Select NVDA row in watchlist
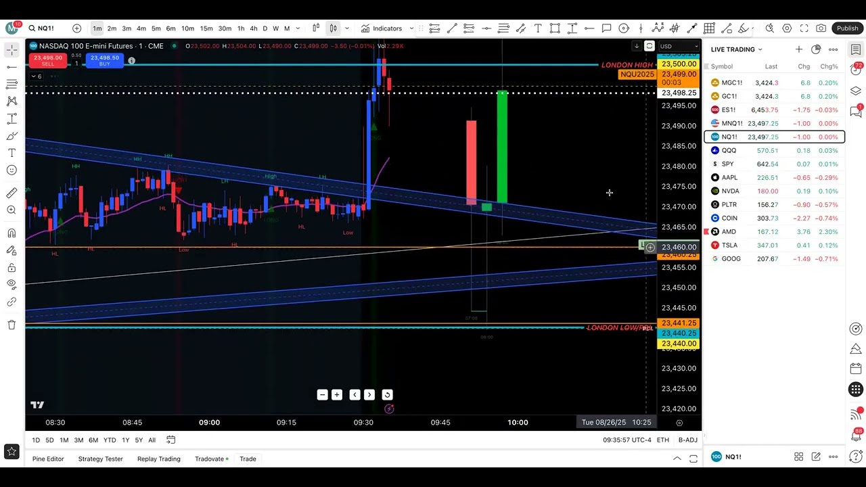Image resolution: width=866 pixels, height=487 pixels. click(x=775, y=191)
